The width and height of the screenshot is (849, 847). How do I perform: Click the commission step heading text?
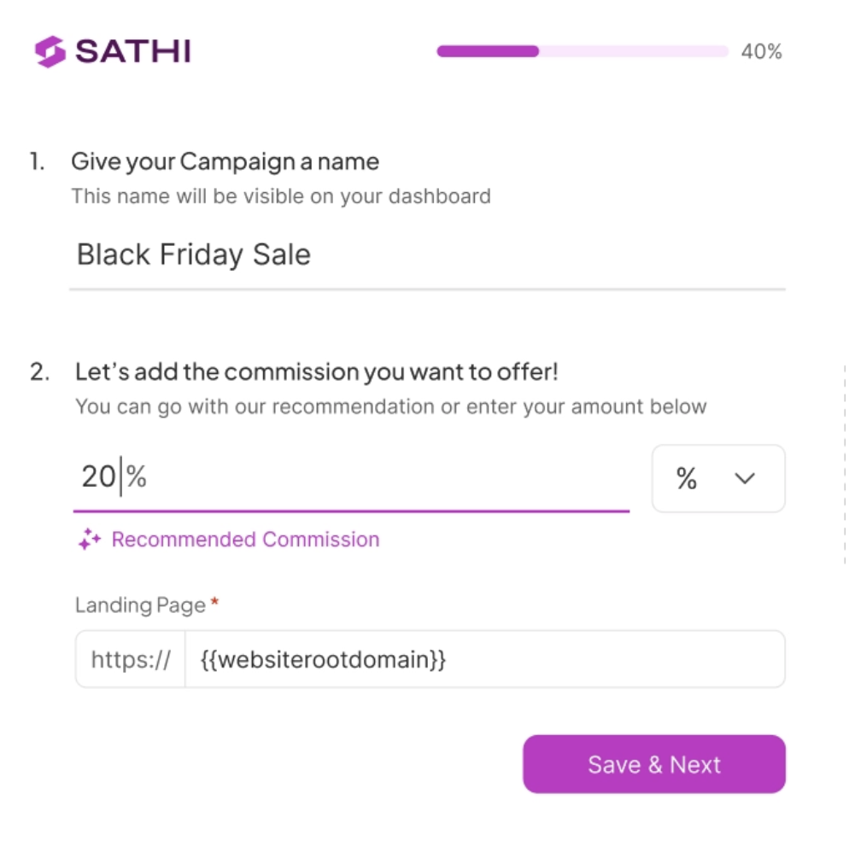(x=317, y=372)
